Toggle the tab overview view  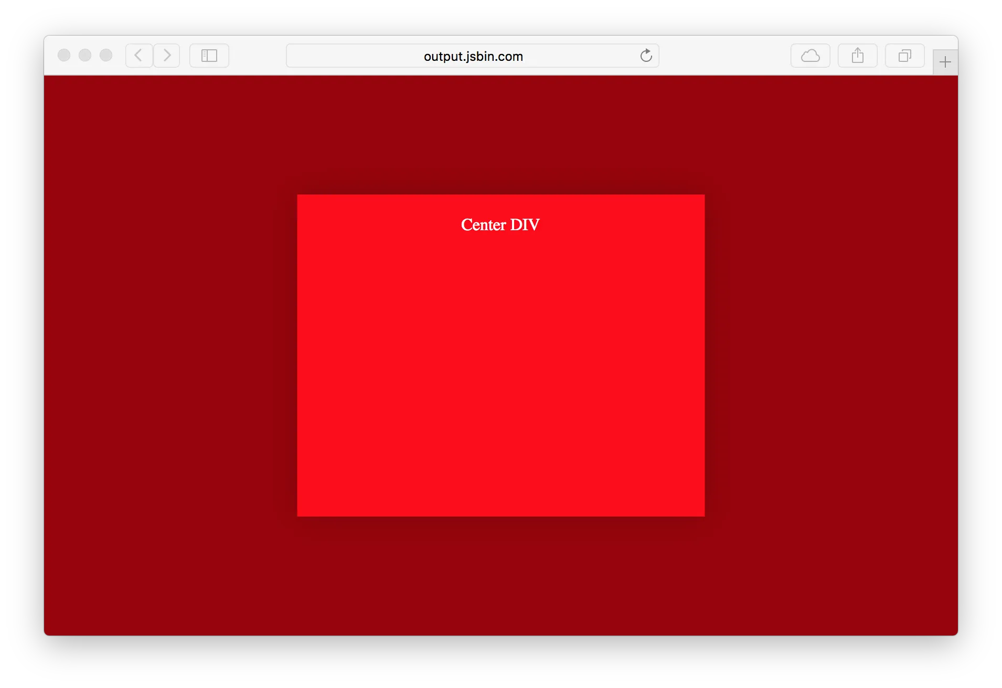coord(904,55)
